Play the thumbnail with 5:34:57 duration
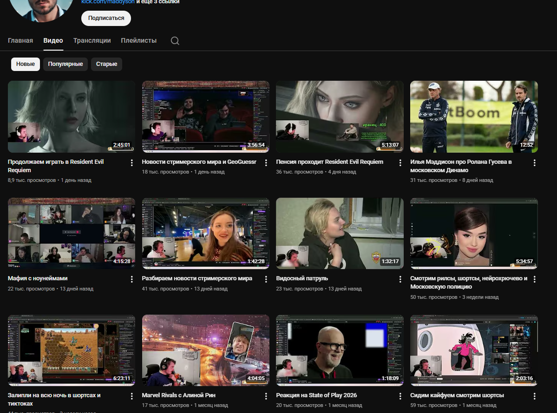This screenshot has width=557, height=413. [474, 233]
